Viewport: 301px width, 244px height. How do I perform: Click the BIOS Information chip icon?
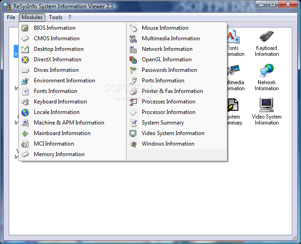pos(25,28)
